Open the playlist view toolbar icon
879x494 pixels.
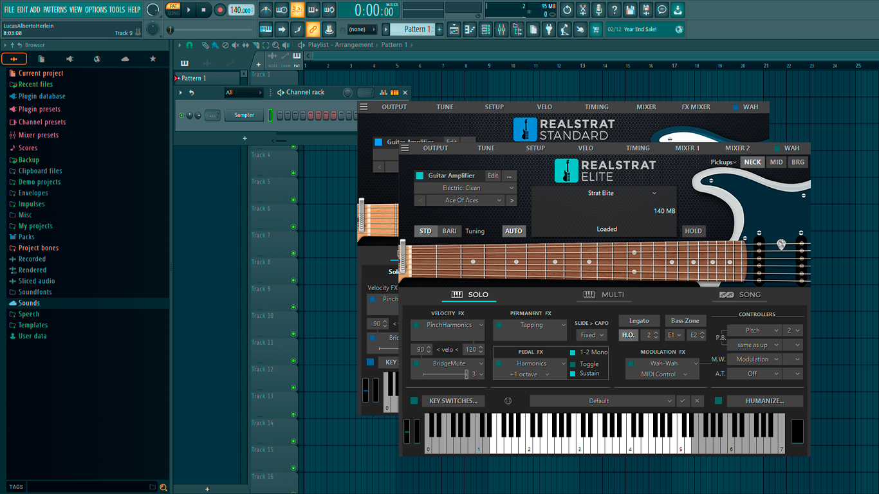click(x=454, y=29)
